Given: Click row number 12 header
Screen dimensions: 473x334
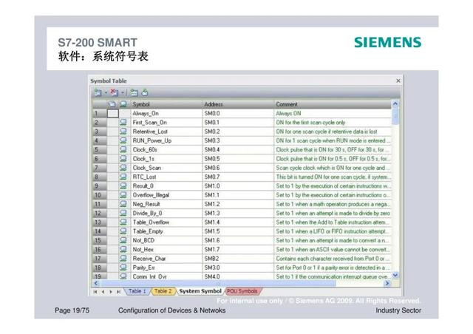Looking at the screenshot, I should click(x=100, y=213).
